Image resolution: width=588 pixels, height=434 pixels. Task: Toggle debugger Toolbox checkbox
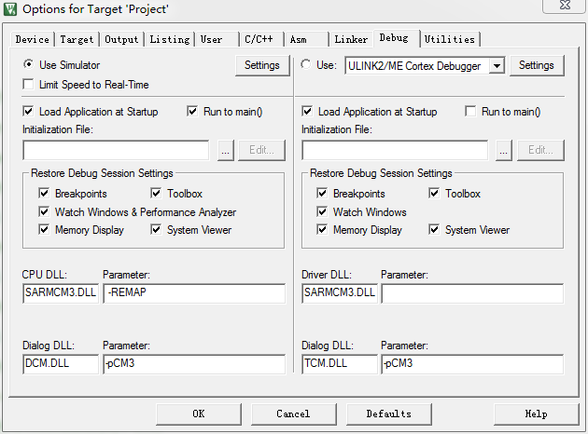[434, 193]
